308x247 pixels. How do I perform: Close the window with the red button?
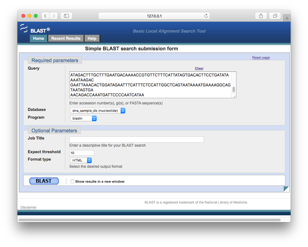tap(23, 16)
